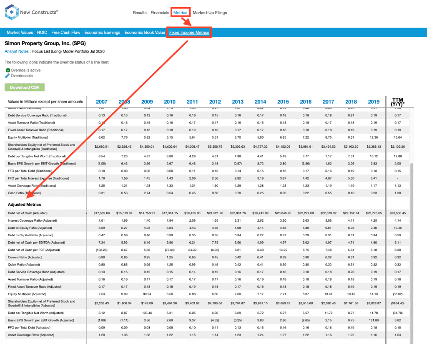Click the green Override is active checkmark icon
Image resolution: width=427 pixels, height=344 pixels.
tap(8, 70)
